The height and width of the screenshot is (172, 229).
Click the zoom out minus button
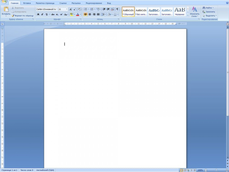coord(206,170)
